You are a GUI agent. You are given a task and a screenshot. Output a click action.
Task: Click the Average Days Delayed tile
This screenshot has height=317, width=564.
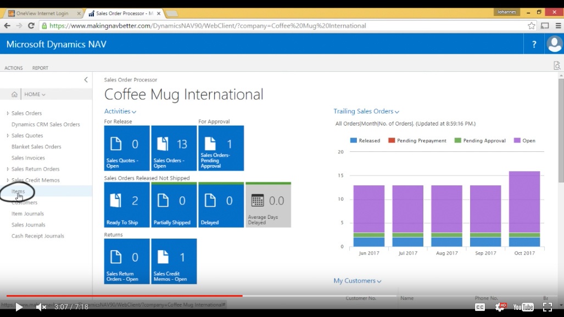(x=268, y=205)
